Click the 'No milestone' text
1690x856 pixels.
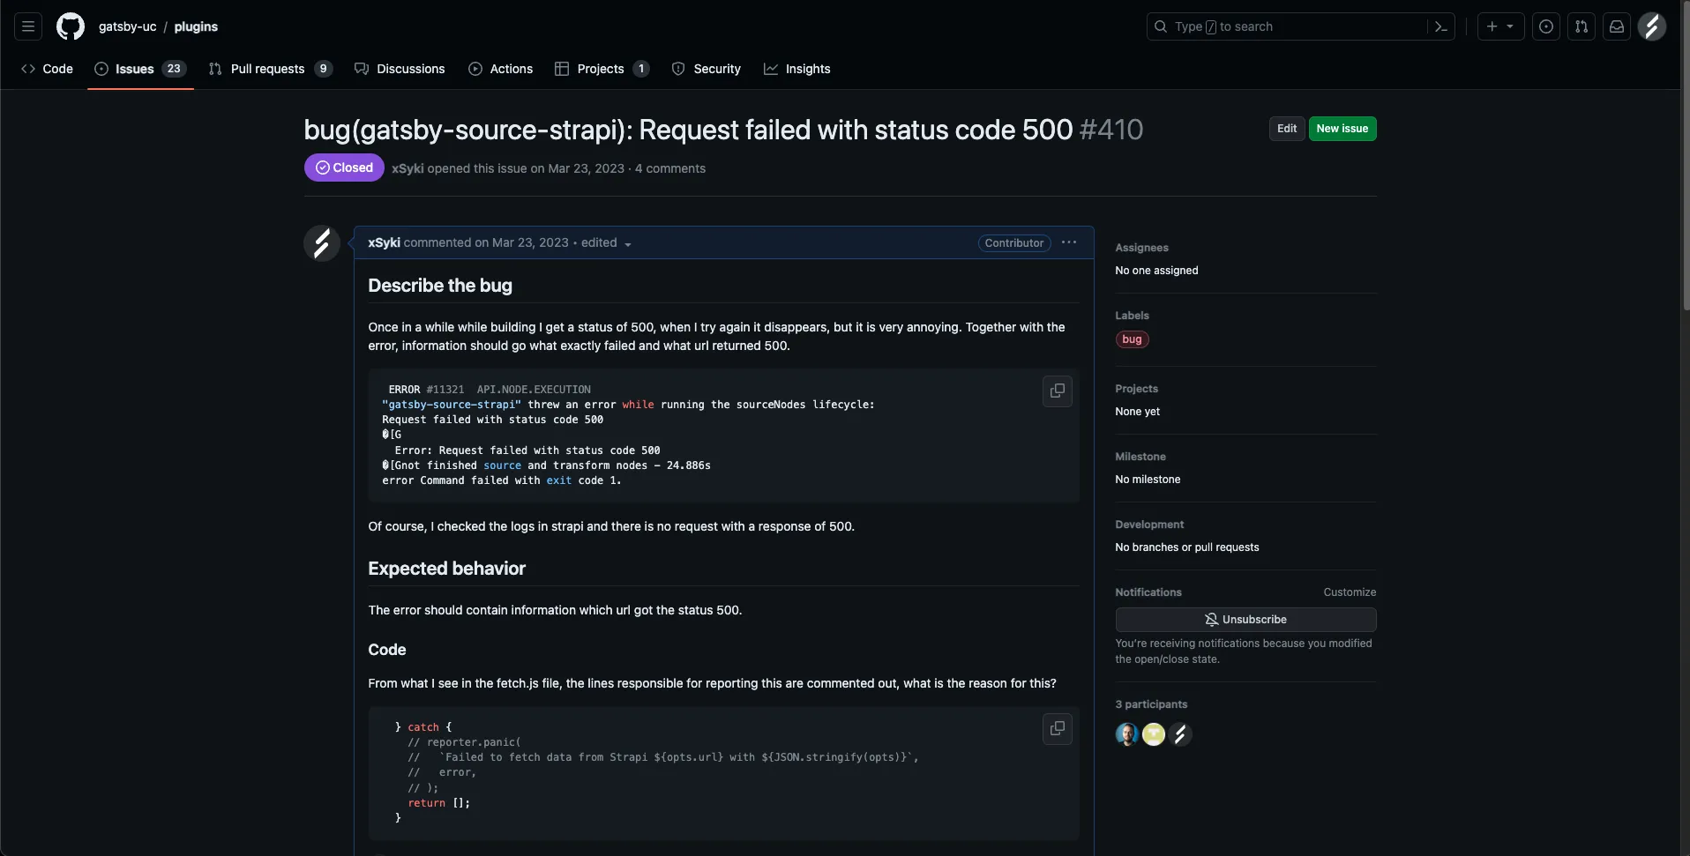[1148, 480]
